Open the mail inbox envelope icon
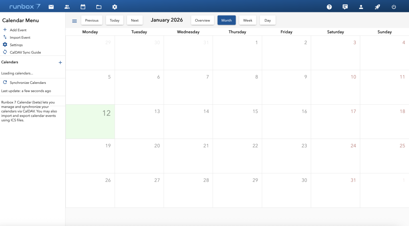409x226 pixels. pyautogui.click(x=51, y=7)
